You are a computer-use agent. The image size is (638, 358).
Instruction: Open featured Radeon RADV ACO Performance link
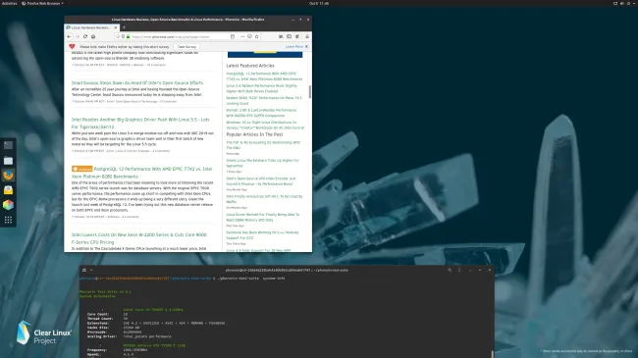(x=264, y=100)
